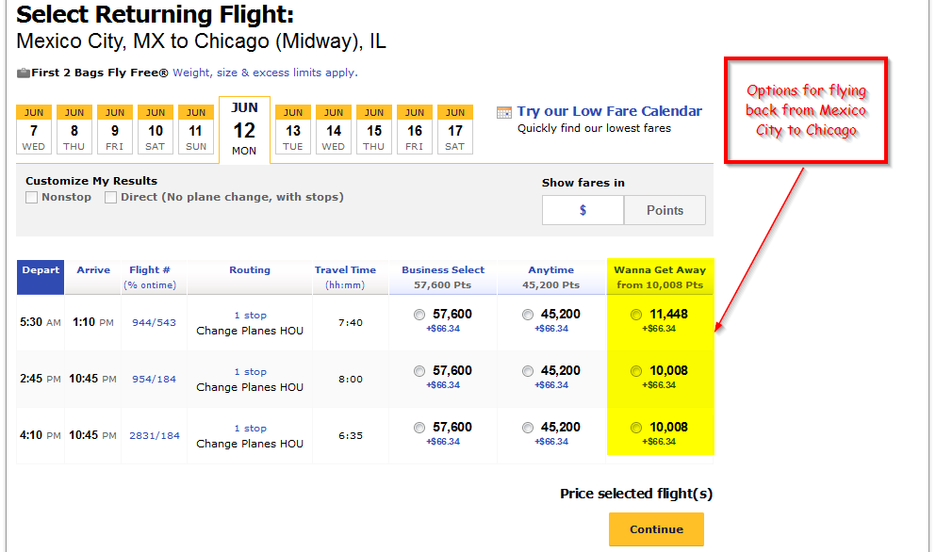Switch to the Jun 7 Wed date tab
Image resolution: width=936 pixels, height=552 pixels.
(x=33, y=129)
